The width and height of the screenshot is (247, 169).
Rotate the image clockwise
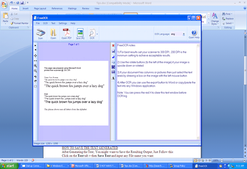point(36,81)
